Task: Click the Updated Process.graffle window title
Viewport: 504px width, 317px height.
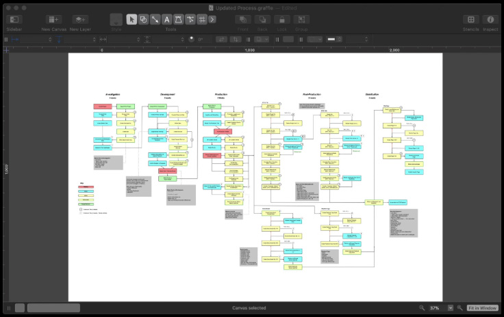Action: pos(244,8)
